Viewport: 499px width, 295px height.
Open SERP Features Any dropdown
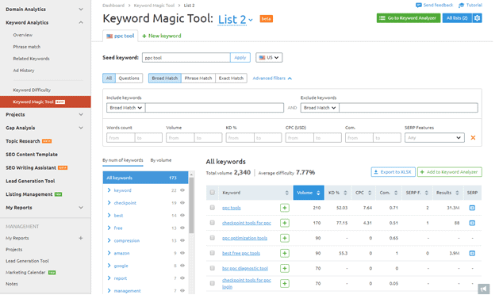click(x=435, y=138)
